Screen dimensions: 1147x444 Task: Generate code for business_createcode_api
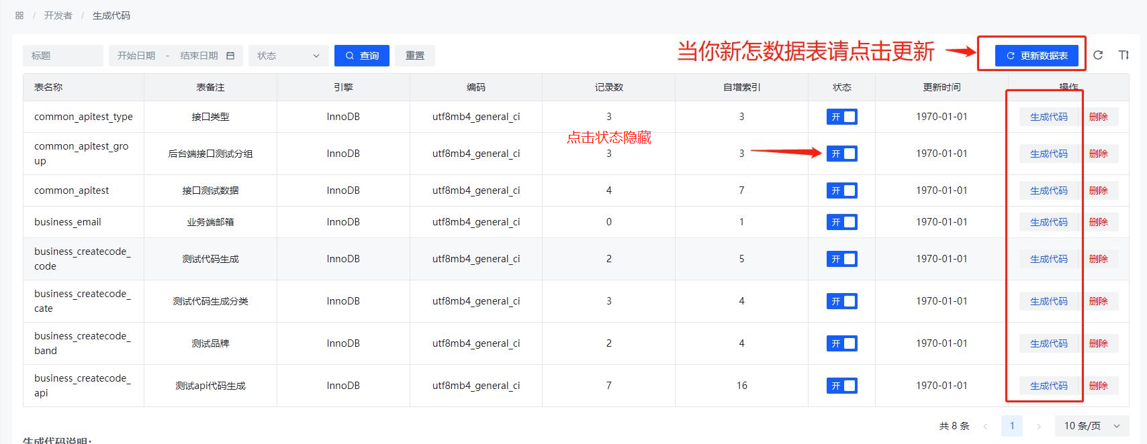click(x=1049, y=386)
